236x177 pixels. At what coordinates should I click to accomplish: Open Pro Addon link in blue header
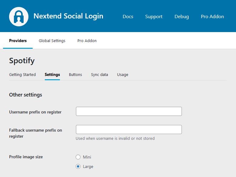tap(212, 17)
